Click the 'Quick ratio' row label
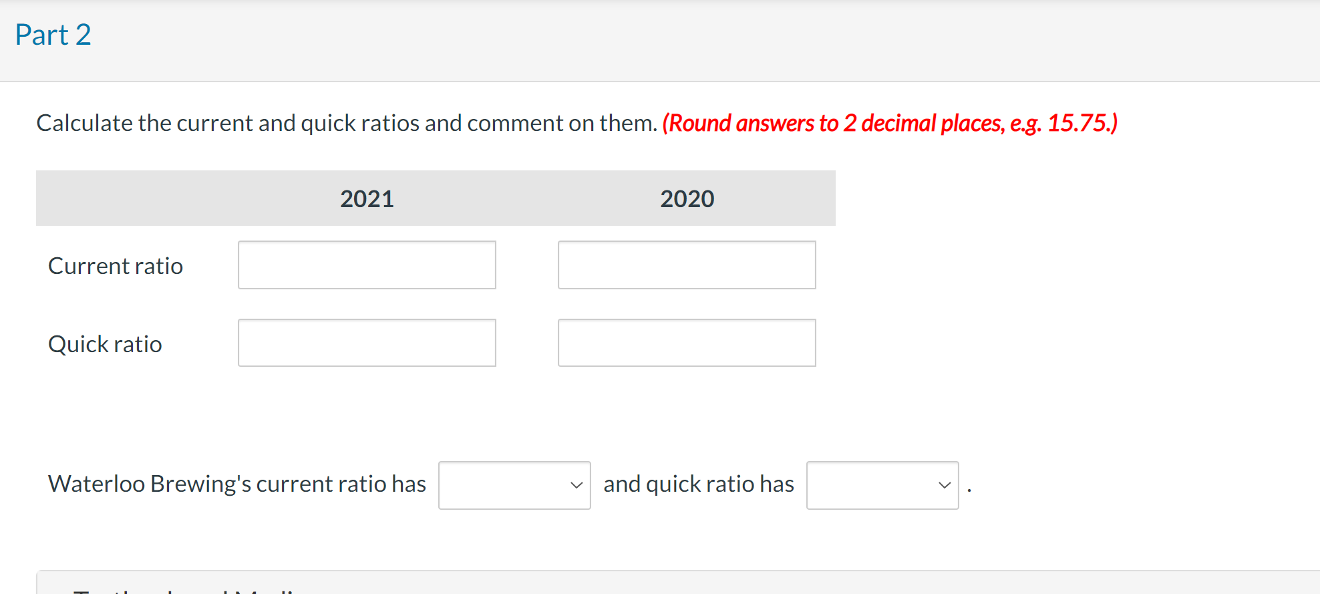 point(104,344)
